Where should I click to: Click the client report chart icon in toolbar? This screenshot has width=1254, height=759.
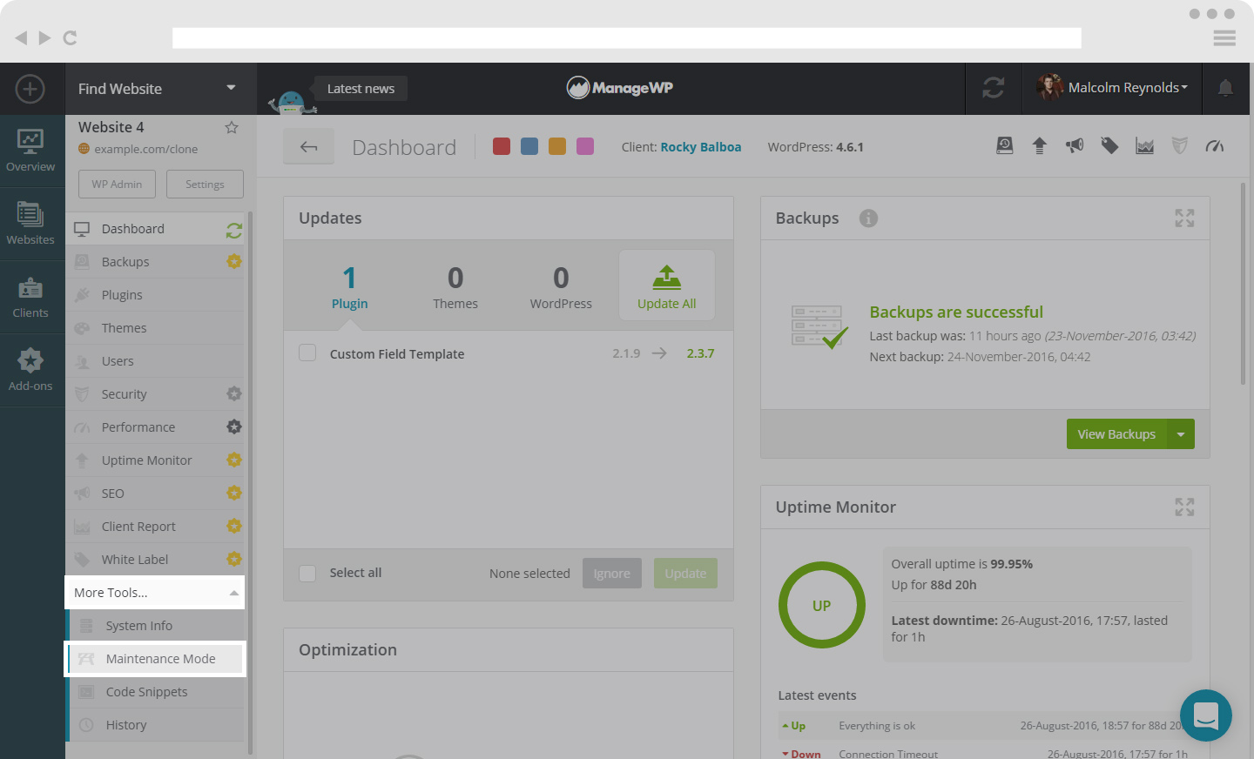click(1145, 145)
